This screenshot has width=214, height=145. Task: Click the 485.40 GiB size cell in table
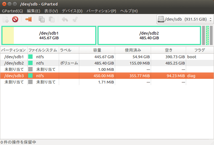point(97,63)
